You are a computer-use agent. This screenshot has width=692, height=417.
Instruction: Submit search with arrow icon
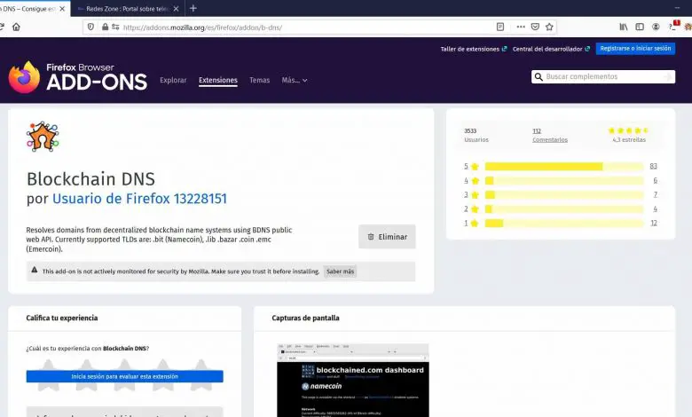668,77
